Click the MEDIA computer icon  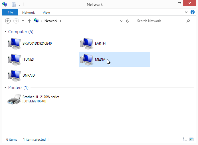(x=87, y=59)
